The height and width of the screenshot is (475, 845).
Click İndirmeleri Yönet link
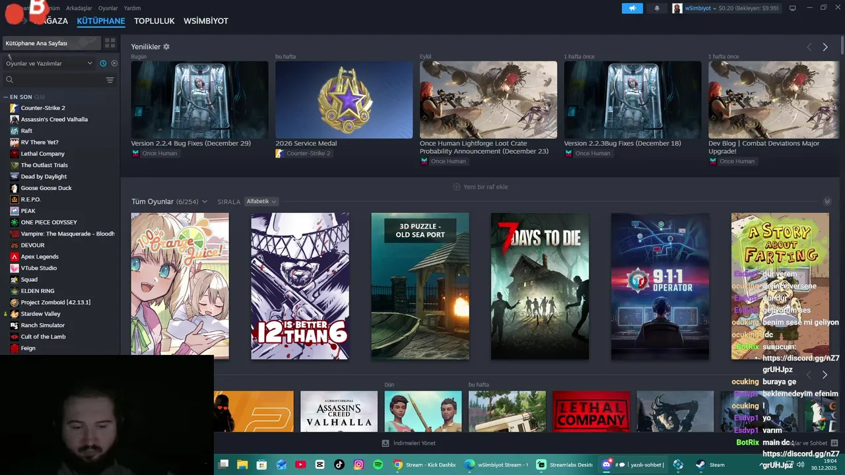point(409,443)
